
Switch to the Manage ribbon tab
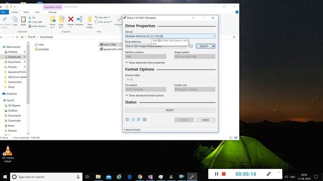52,12
